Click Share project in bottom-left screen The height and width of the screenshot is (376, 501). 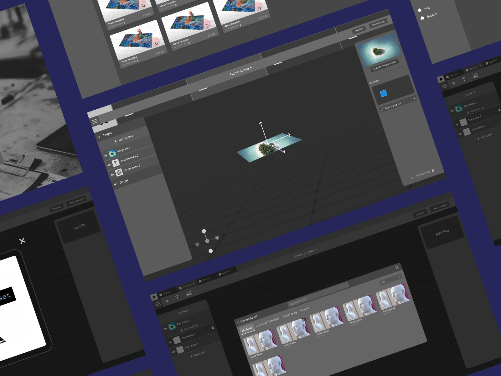pos(76,201)
